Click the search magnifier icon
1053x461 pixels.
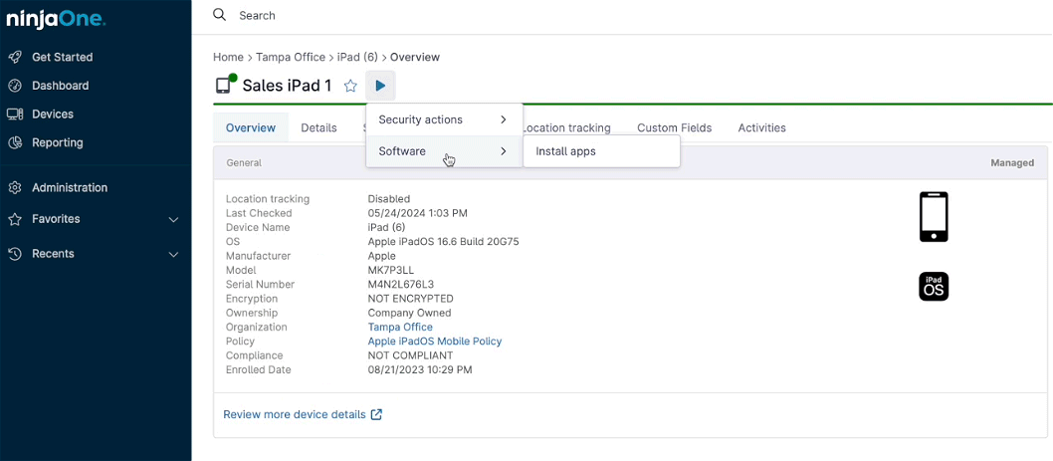pos(220,15)
